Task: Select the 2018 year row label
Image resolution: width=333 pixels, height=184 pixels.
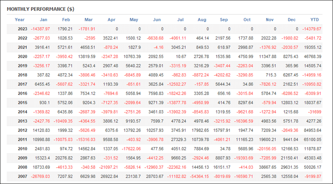Action: [23, 75]
